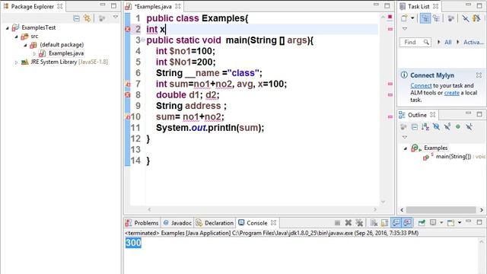Open Outline view menu triangle

click(x=405, y=137)
